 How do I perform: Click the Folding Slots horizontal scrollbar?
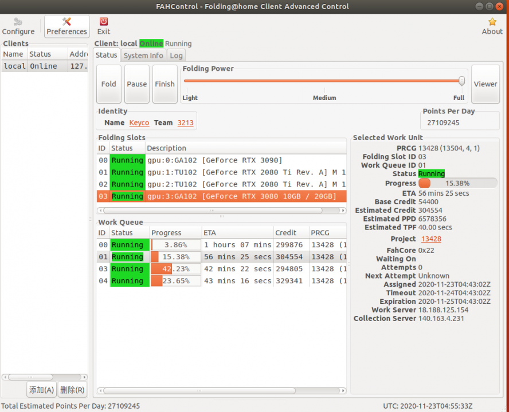click(x=213, y=211)
